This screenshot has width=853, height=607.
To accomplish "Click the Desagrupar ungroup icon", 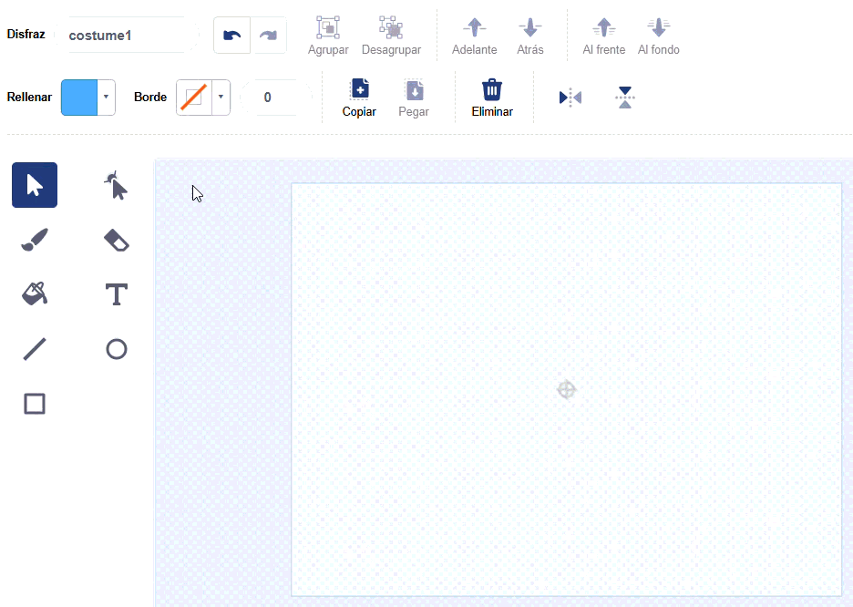I will (x=391, y=27).
